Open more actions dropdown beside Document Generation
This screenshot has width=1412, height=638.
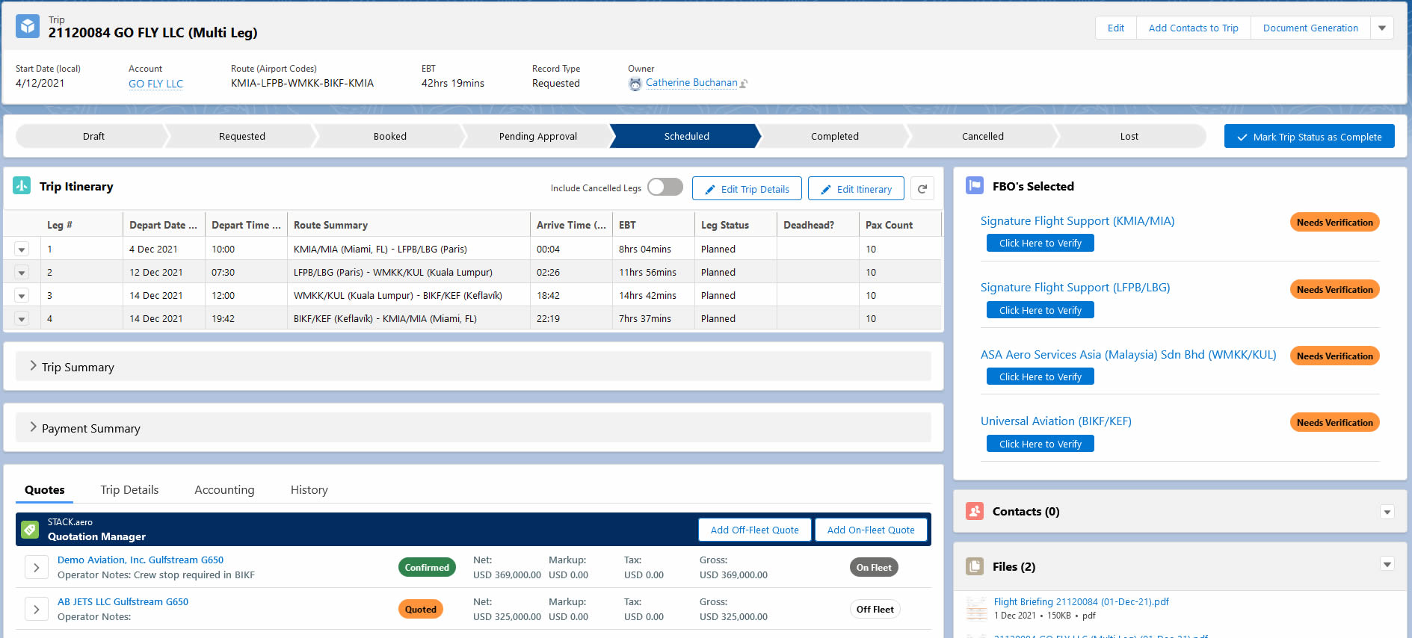point(1382,28)
